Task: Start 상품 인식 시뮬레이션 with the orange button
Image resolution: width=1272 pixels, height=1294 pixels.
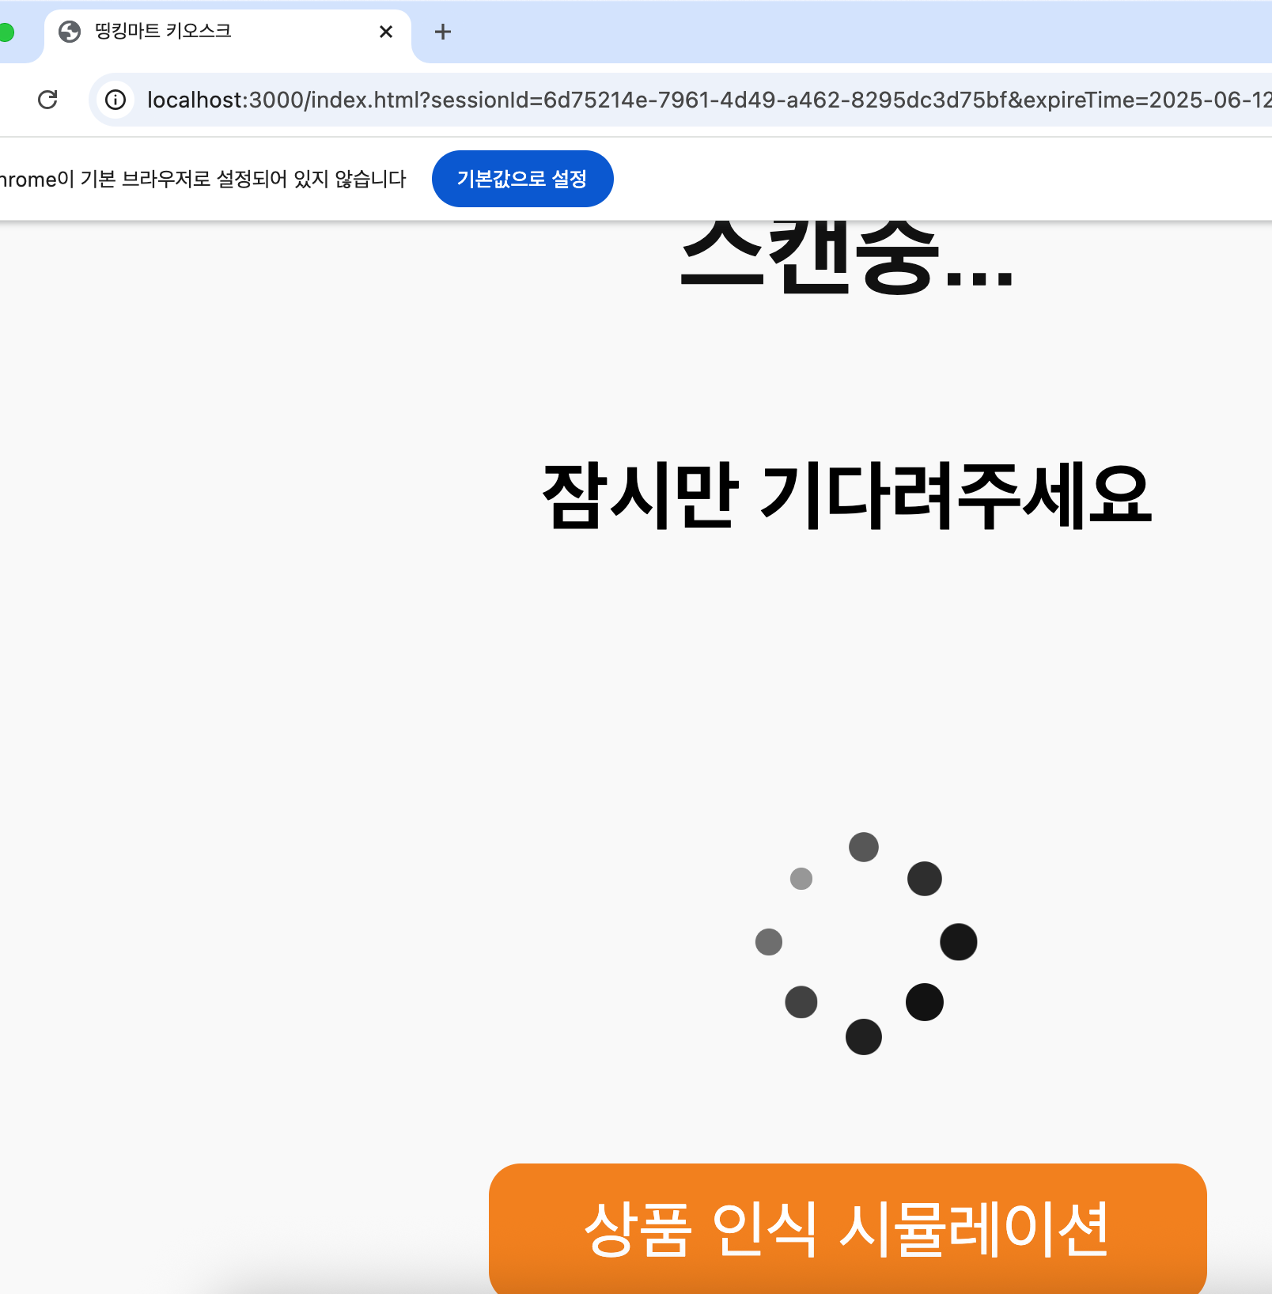Action: point(847,1228)
